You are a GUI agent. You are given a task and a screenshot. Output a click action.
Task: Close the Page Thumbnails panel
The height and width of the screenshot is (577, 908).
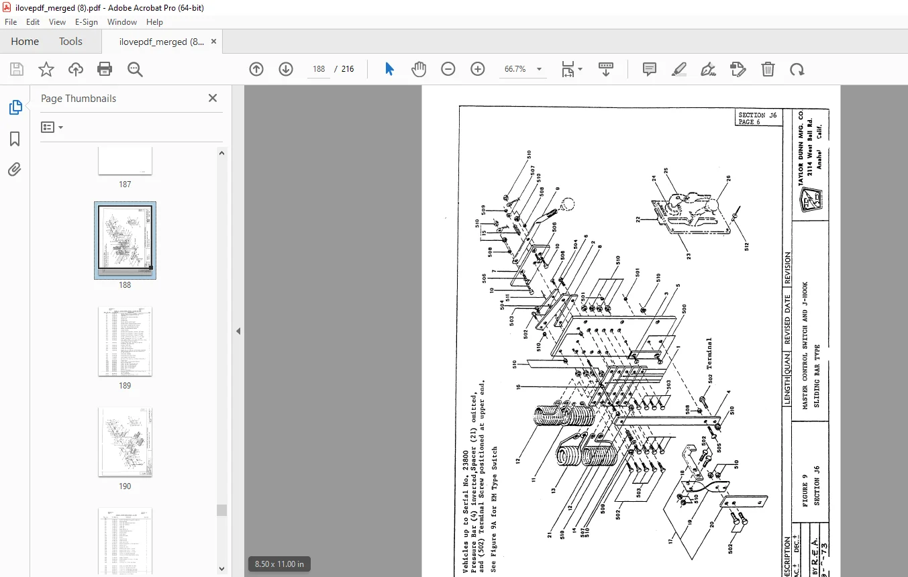(x=213, y=98)
